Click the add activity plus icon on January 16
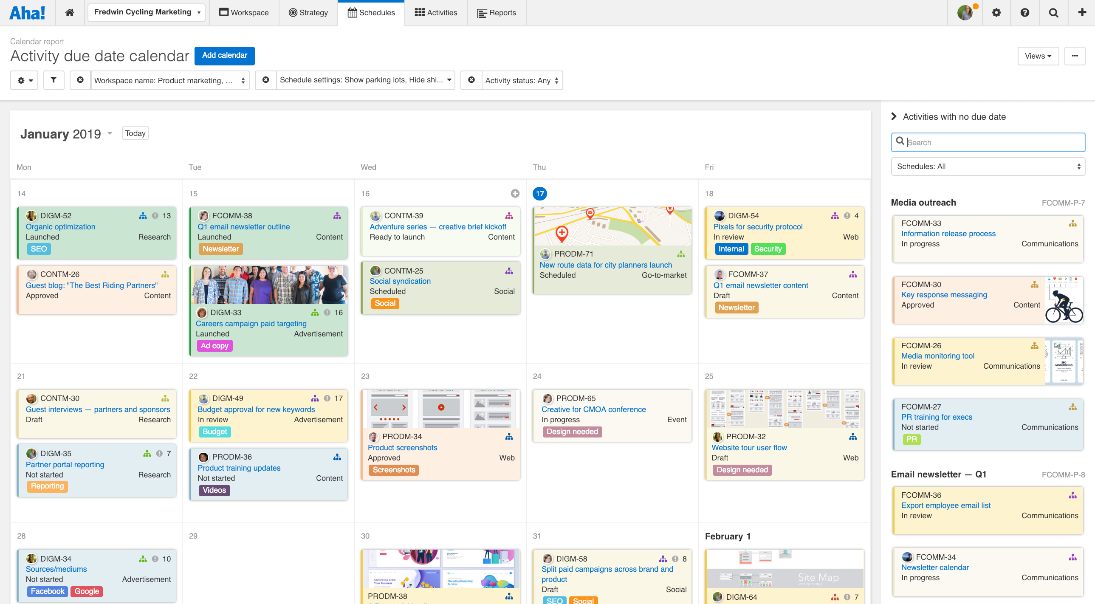The width and height of the screenshot is (1095, 604). coord(515,193)
